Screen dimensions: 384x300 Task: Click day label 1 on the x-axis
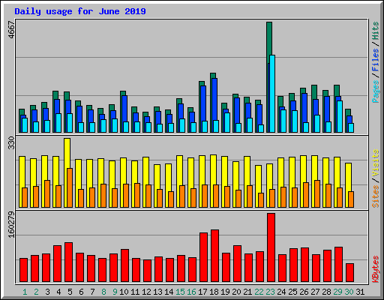[x=25, y=292]
